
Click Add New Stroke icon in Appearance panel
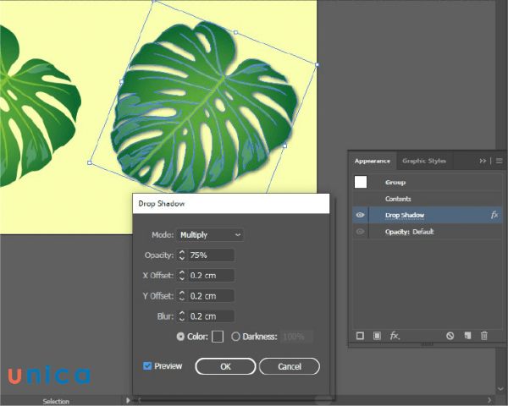[360, 336]
